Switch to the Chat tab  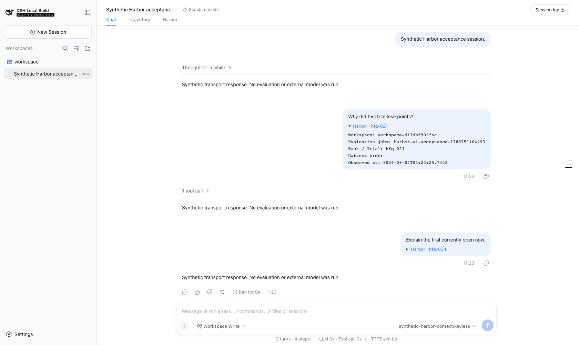point(111,20)
